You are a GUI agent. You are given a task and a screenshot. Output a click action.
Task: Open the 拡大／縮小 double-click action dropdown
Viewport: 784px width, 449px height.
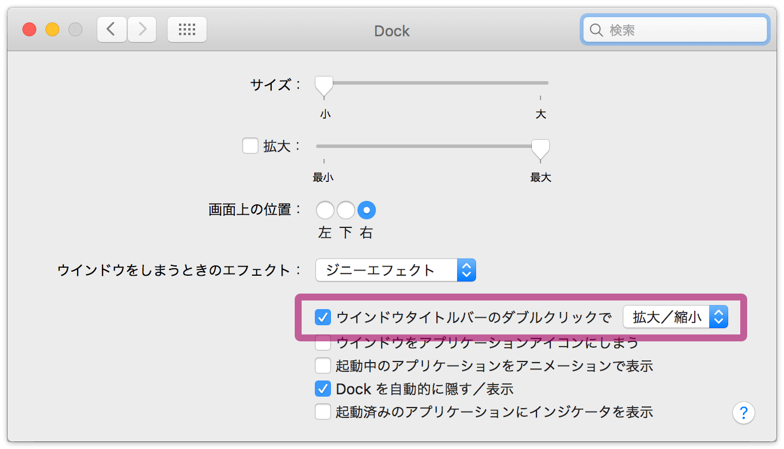[676, 317]
